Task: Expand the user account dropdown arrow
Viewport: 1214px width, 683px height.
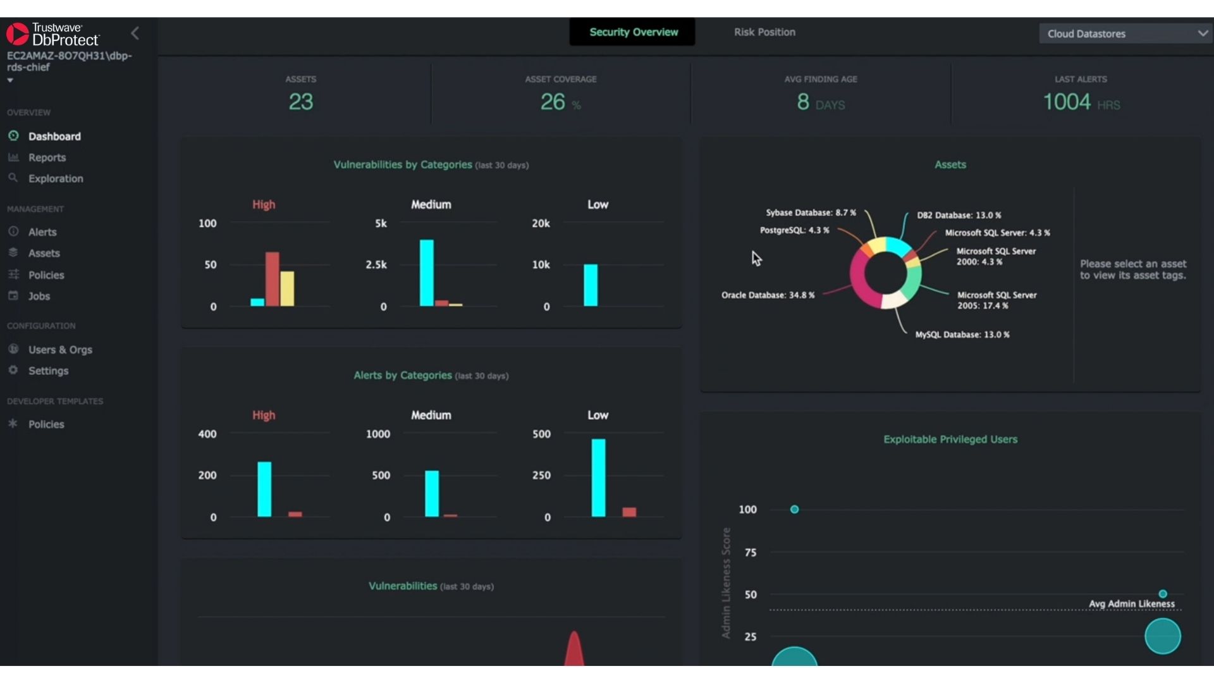Action: [10, 80]
